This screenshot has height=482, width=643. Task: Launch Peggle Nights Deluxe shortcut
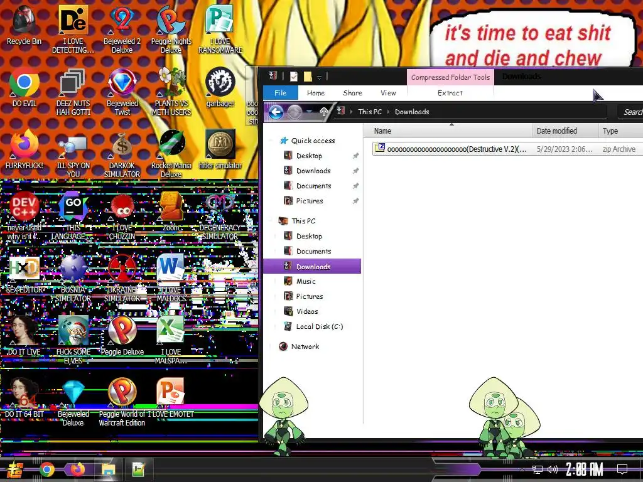(x=171, y=29)
